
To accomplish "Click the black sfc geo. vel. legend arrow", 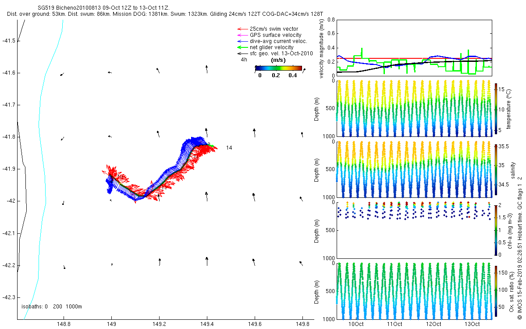I will coord(242,54).
